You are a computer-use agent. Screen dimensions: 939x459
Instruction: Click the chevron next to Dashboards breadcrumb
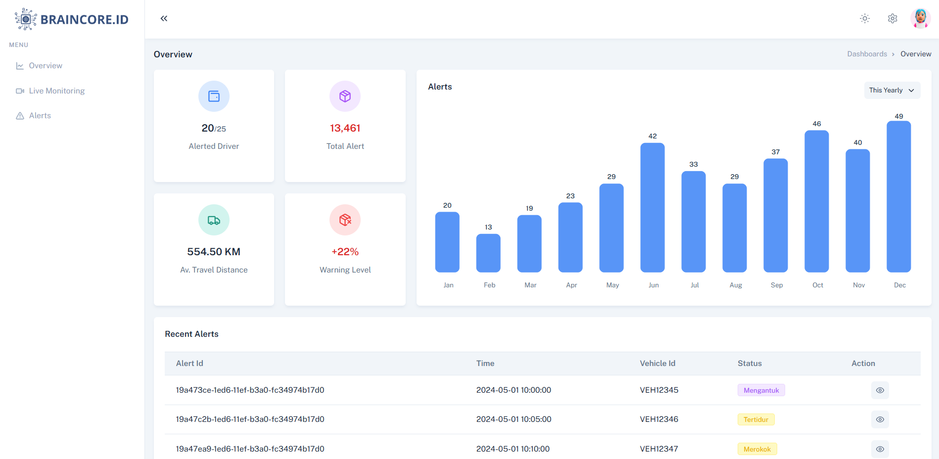(893, 54)
